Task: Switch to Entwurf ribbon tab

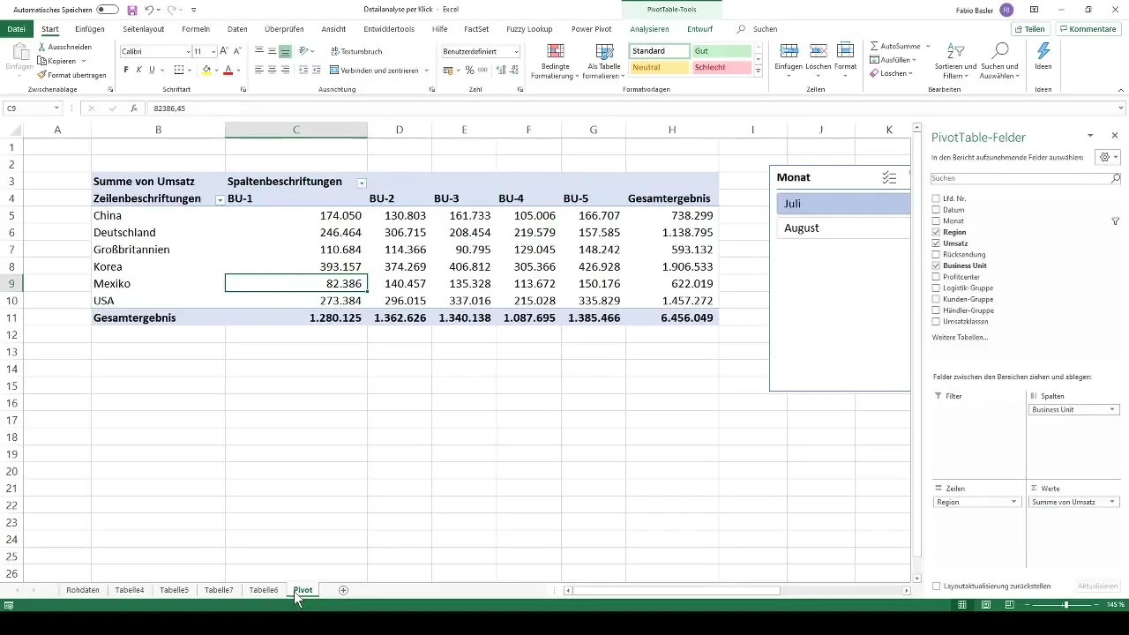Action: (x=700, y=29)
